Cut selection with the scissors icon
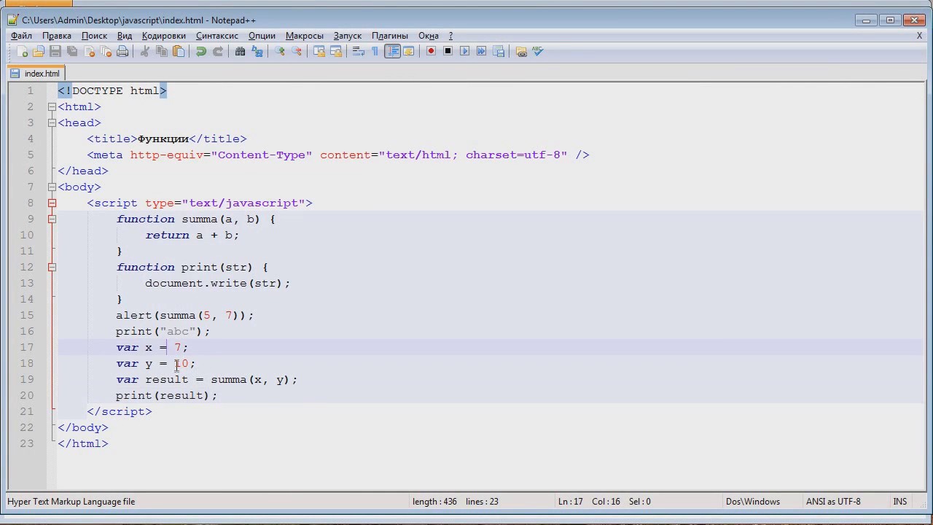This screenshot has height=525, width=933. pos(145,51)
